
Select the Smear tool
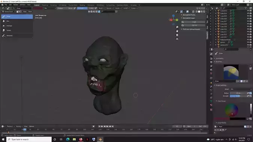pyautogui.click(x=17, y=30)
